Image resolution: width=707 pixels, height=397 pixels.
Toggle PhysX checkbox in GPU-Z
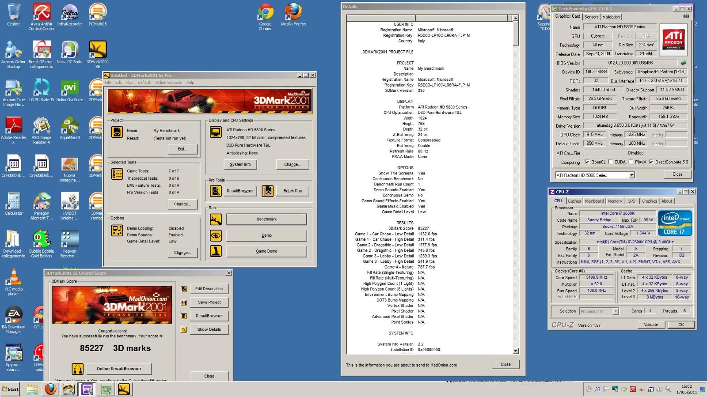tap(631, 162)
